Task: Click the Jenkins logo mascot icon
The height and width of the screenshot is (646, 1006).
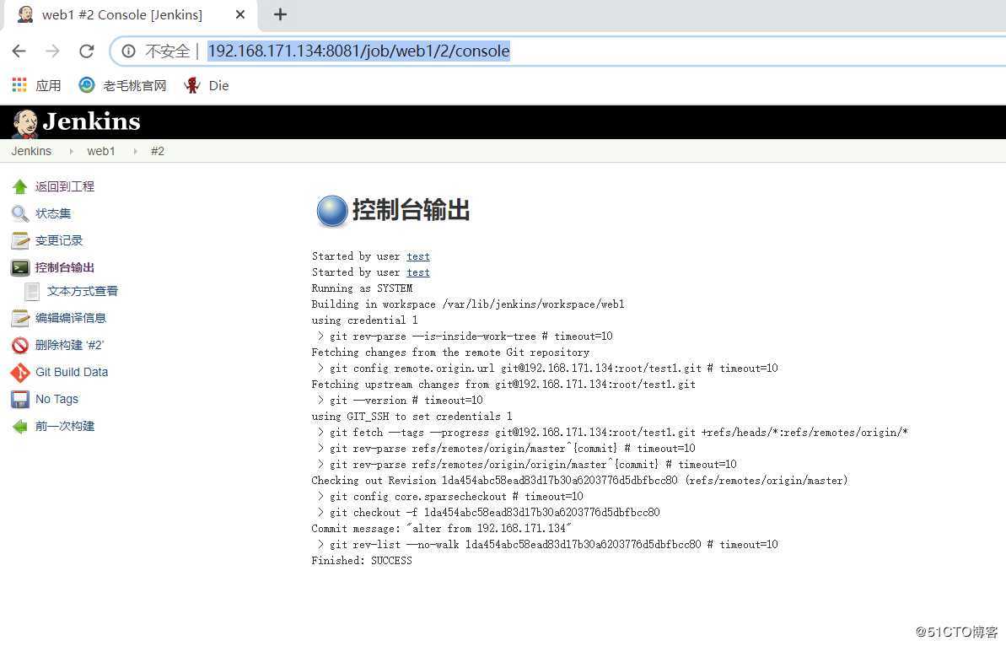Action: coord(25,123)
